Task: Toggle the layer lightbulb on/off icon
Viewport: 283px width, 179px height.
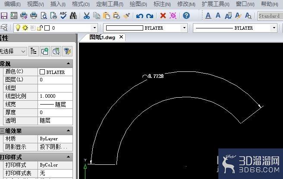Action: (x=18, y=28)
